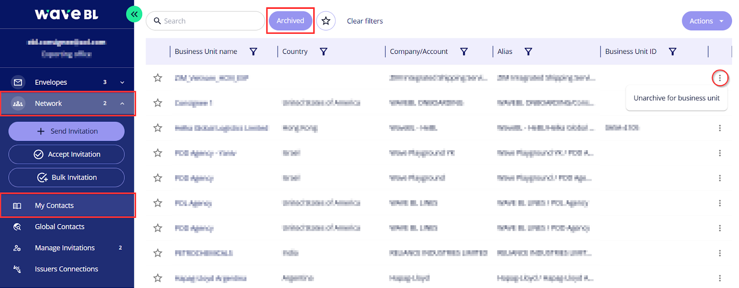Toggle the favorites star filter beside Archived
739x288 pixels.
click(x=326, y=21)
